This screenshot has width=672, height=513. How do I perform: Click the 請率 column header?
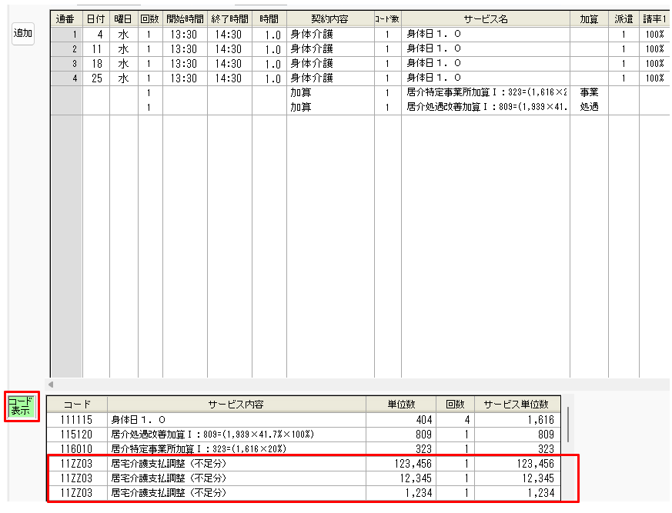(654, 18)
